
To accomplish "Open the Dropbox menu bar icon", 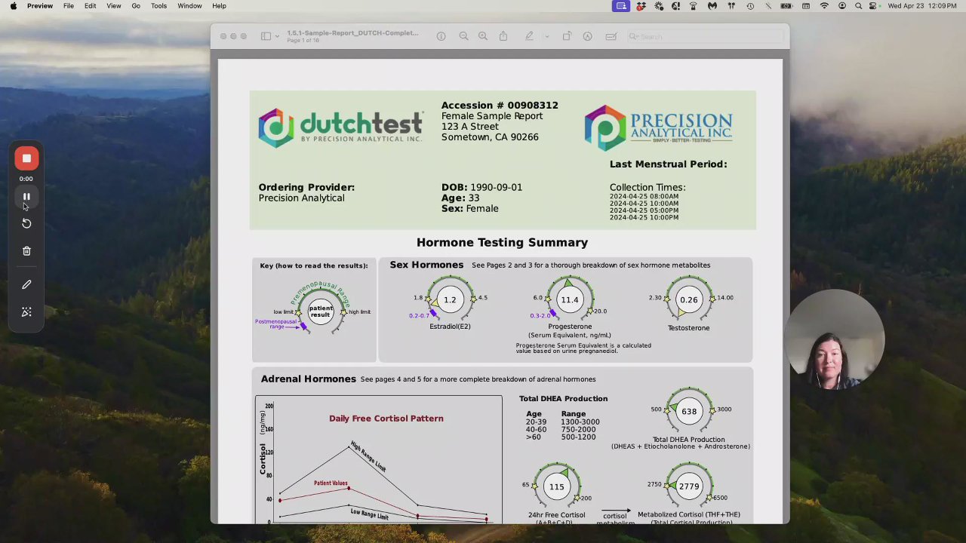I will pyautogui.click(x=641, y=6).
